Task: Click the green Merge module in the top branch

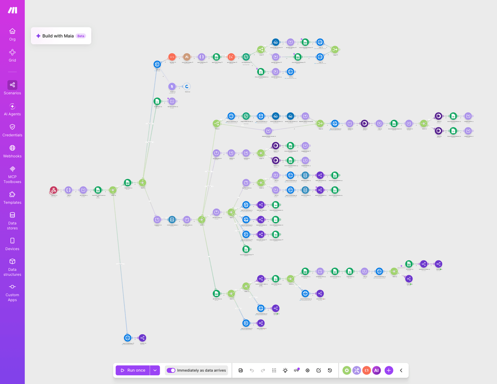Action: coord(335,49)
